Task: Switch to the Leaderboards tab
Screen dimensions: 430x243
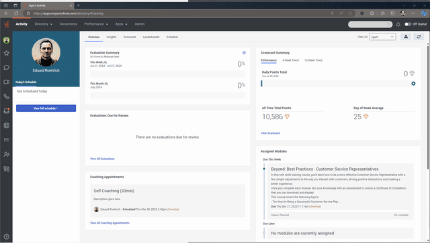Action: (151, 37)
